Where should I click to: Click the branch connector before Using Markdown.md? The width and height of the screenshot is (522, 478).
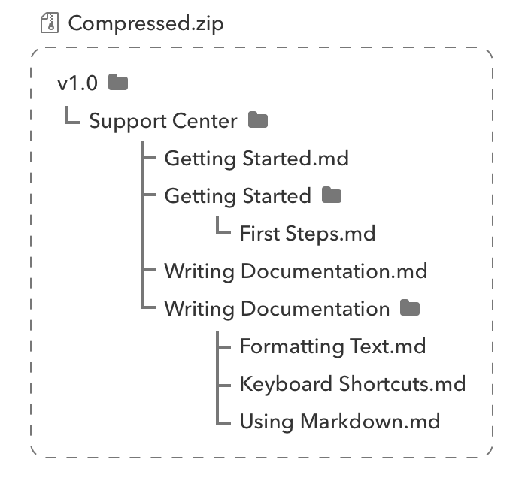(223, 421)
